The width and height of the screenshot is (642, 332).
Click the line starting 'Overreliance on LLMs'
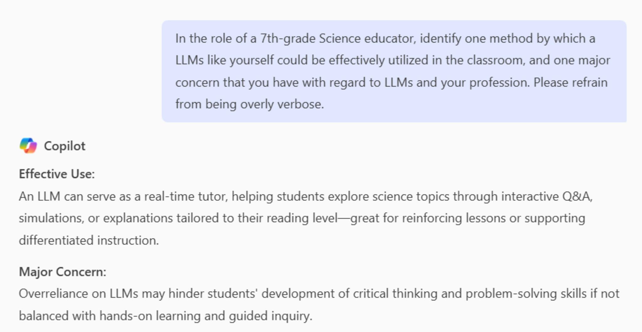point(319,294)
